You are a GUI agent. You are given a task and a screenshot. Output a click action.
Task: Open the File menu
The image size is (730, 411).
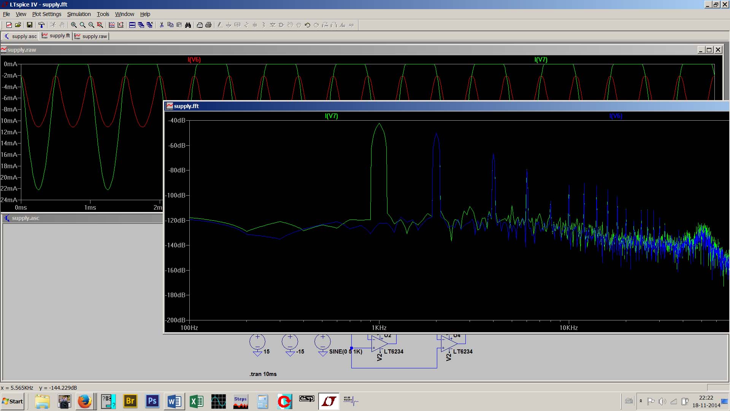tap(6, 14)
